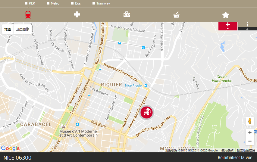Switch to 地图 map view
Image resolution: width=257 pixels, height=162 pixels.
[8, 29]
